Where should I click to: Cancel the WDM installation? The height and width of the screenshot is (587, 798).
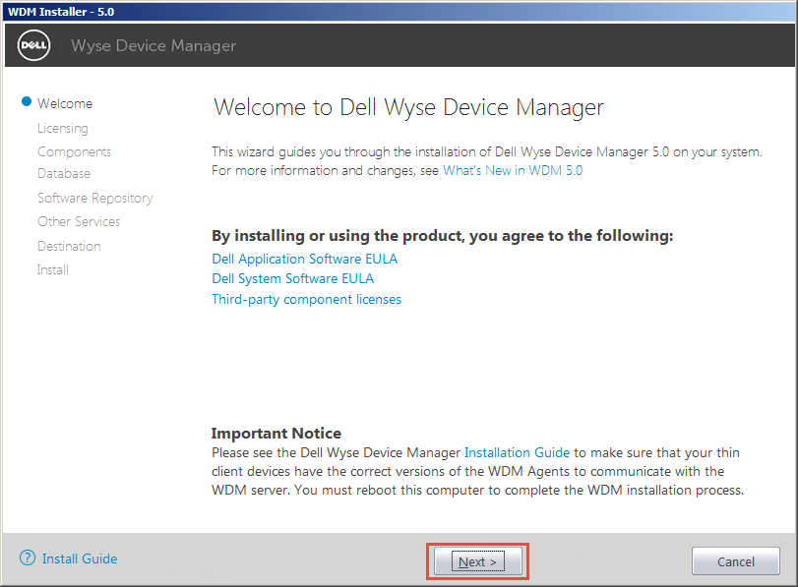[735, 560]
